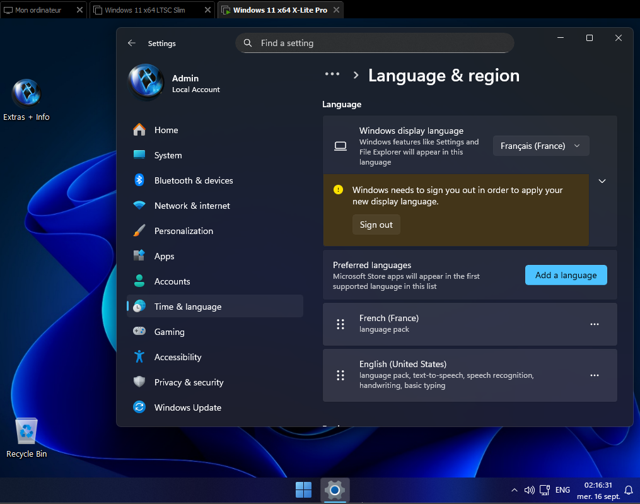Open Bluetooth & devices category
This screenshot has height=504, width=640.
pos(215,180)
